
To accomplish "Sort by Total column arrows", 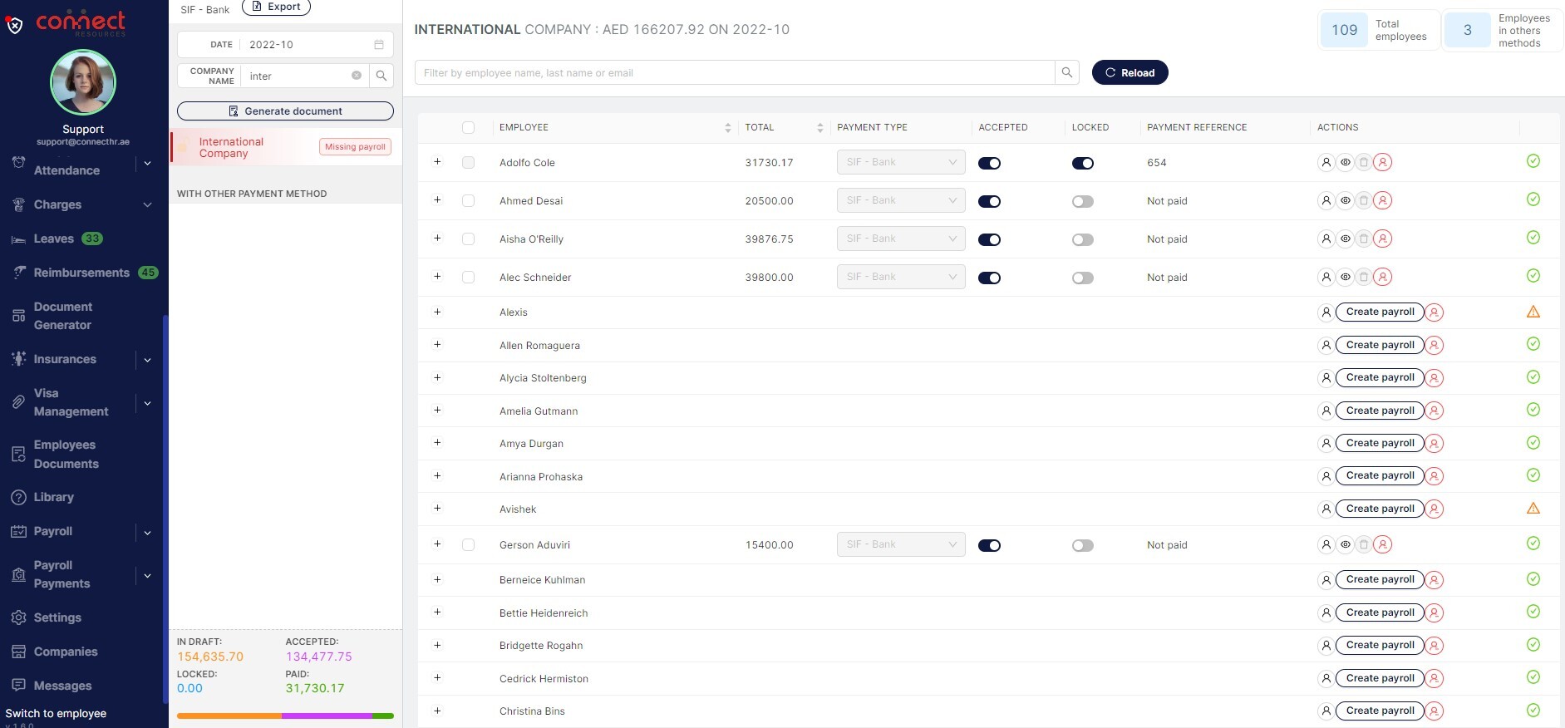I will click(x=820, y=128).
